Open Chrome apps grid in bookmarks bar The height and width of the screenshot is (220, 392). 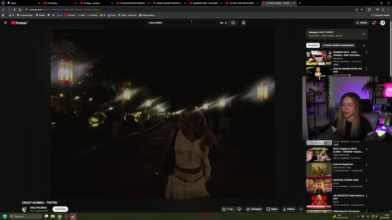[x=3, y=15]
